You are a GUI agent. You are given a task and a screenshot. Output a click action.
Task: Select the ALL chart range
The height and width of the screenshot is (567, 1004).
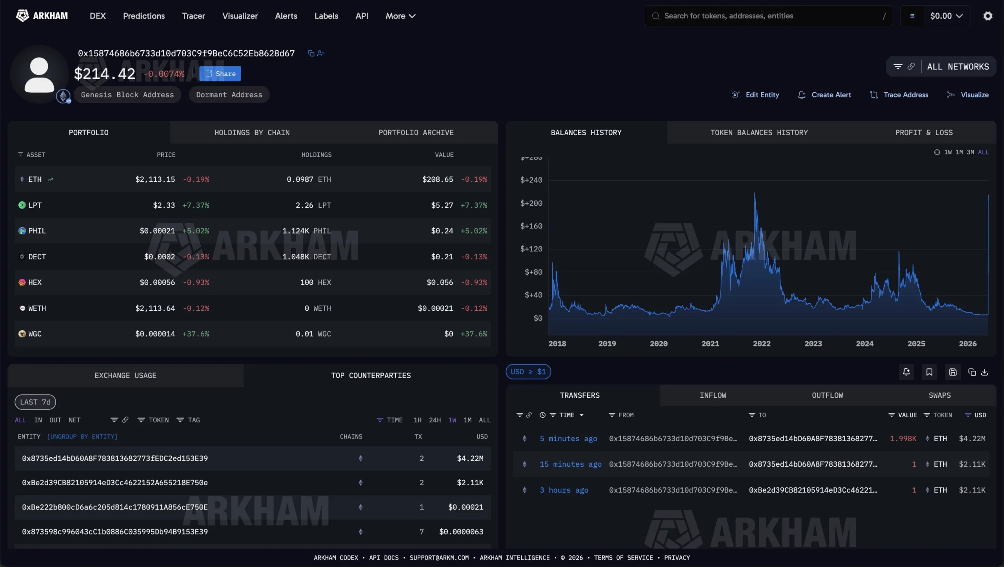coord(983,152)
